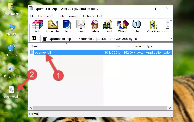Click the horizontal scrollbar left arrow

coord(31,108)
